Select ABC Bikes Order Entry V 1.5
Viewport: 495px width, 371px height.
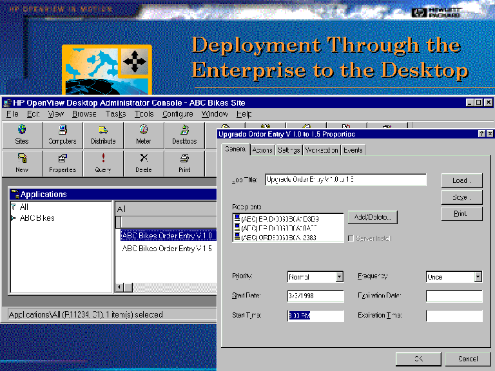coord(167,249)
